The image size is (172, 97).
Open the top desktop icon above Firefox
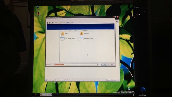tap(38, 8)
